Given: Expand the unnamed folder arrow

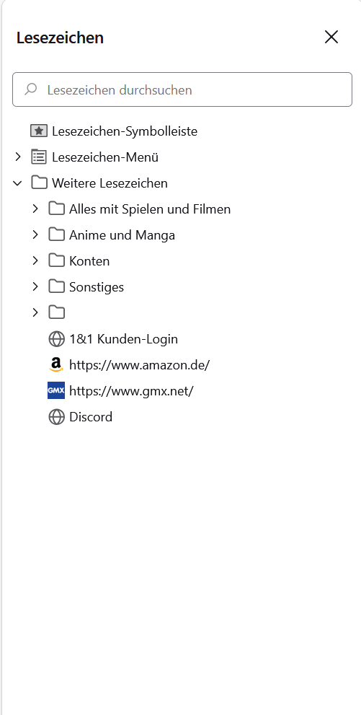Looking at the screenshot, I should click(x=35, y=313).
